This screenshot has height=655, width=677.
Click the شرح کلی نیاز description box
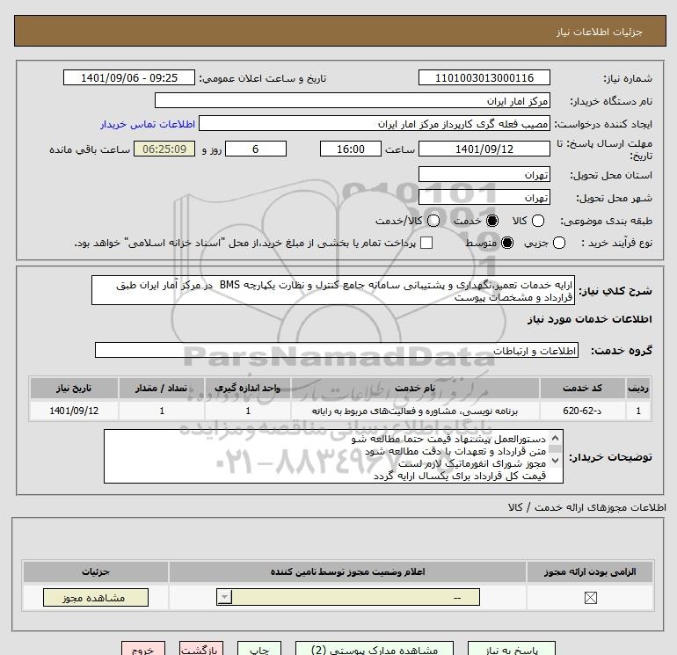[x=333, y=291]
